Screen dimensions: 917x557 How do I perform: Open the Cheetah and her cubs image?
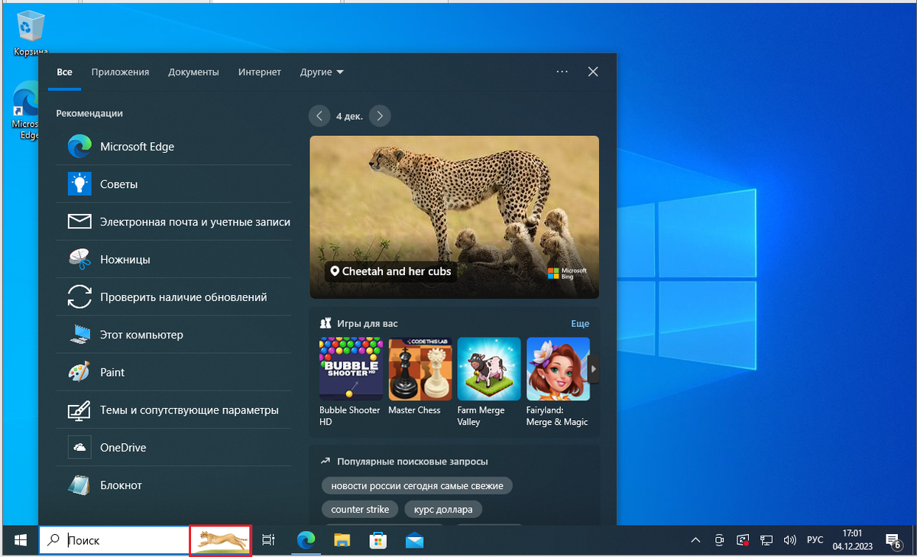click(x=454, y=217)
